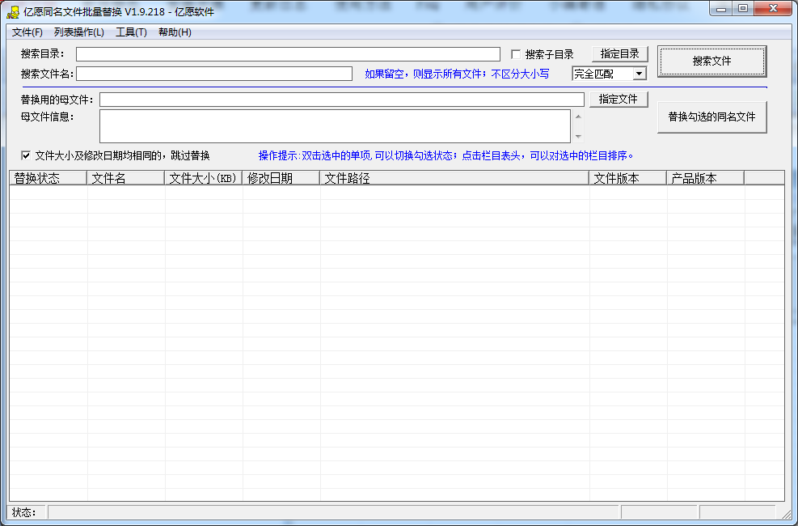The width and height of the screenshot is (798, 526).
Task: Uncheck 文件大小及修改日期均相同的 skip option
Action: coord(26,155)
